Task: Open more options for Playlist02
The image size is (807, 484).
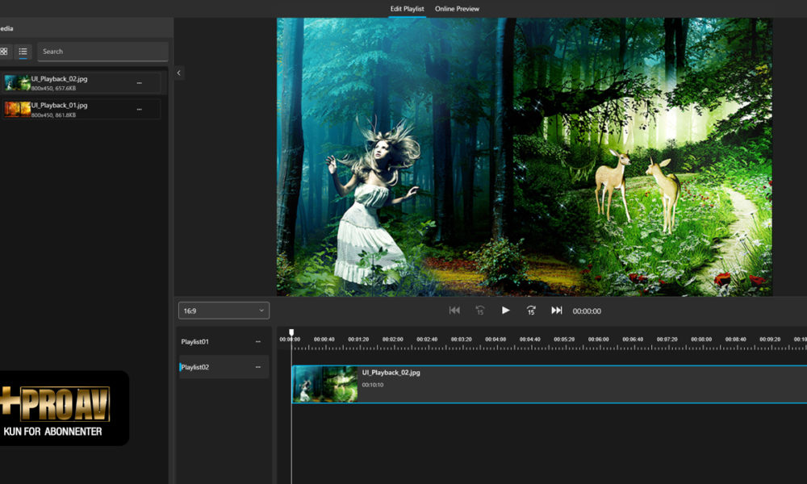Action: pos(258,367)
